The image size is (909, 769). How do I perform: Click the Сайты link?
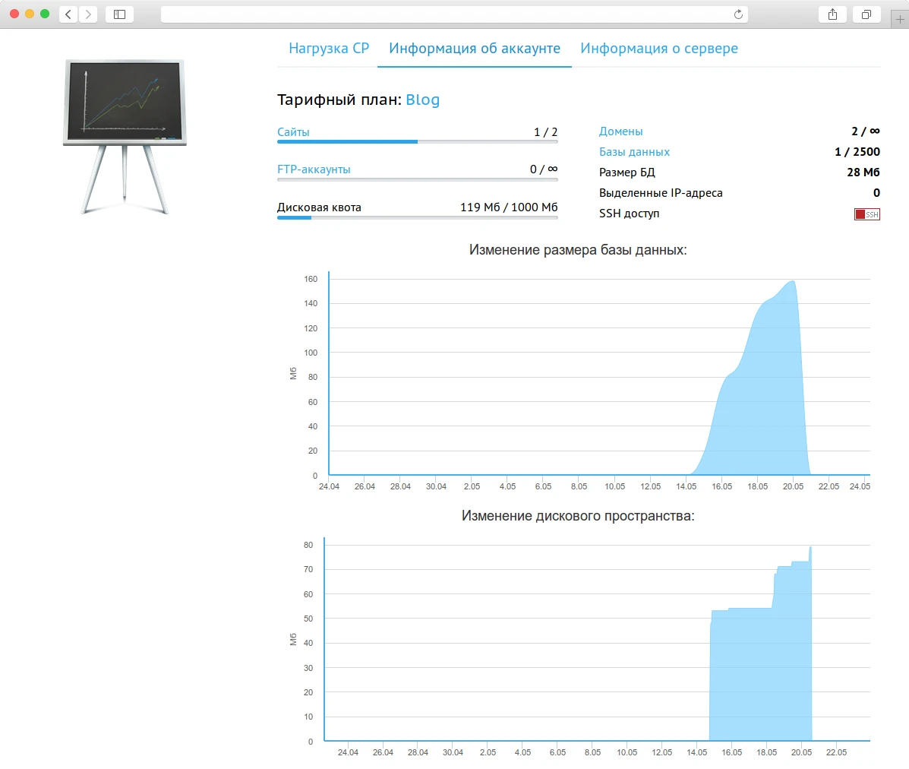(x=293, y=132)
